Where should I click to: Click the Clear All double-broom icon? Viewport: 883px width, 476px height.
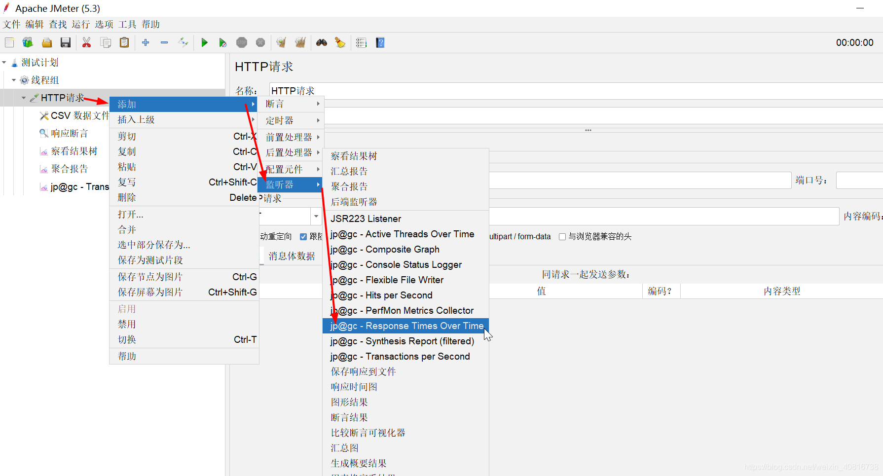(x=300, y=43)
